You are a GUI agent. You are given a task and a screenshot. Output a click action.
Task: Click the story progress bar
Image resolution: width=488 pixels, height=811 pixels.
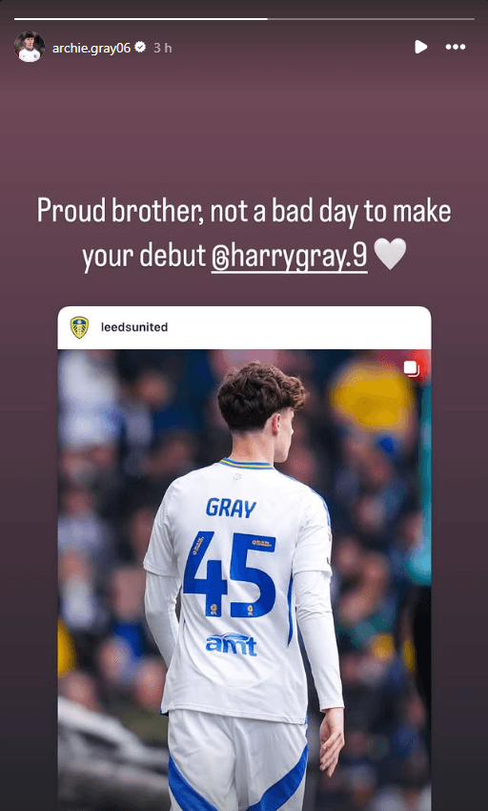244,19
